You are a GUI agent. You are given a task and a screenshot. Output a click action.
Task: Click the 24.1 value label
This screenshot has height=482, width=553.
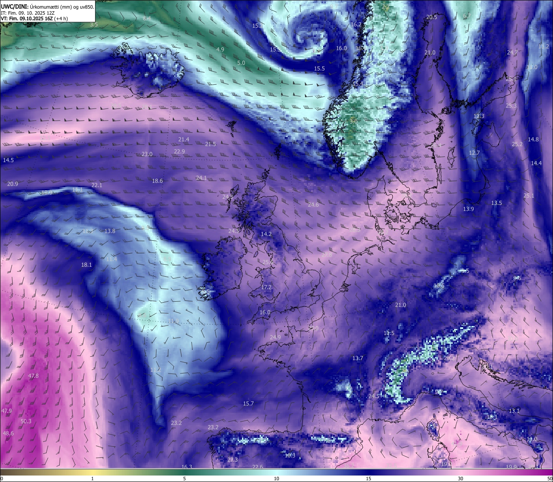click(201, 178)
